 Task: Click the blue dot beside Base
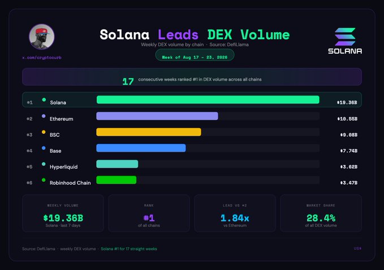coord(44,148)
